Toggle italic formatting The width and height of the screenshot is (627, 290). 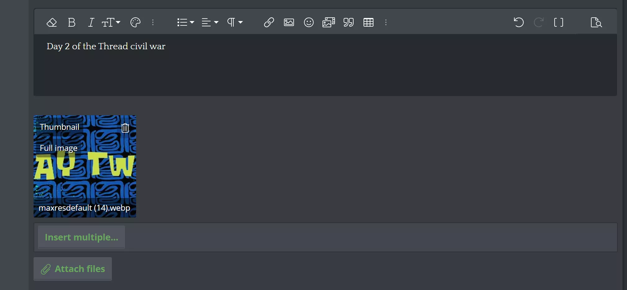(x=91, y=22)
